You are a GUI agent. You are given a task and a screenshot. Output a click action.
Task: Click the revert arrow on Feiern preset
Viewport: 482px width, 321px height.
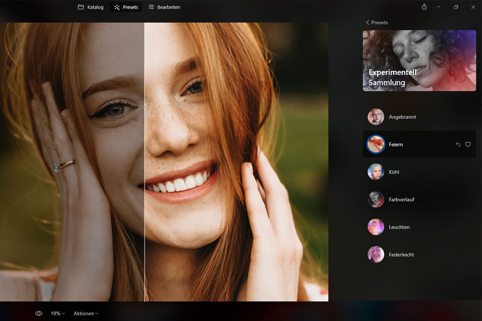[458, 144]
